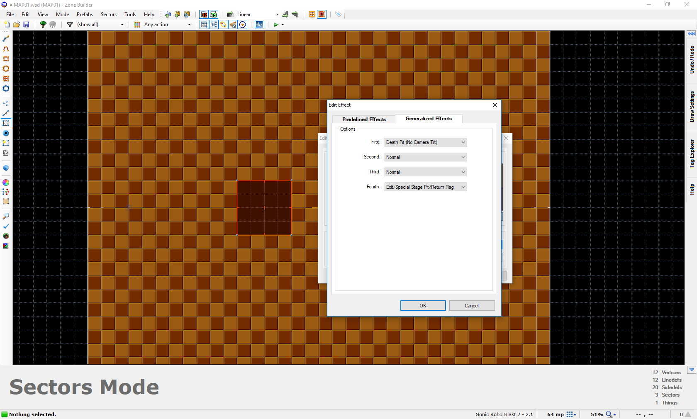The height and width of the screenshot is (419, 697).
Task: Click the Find and Replace magnifier icon
Action: point(6,216)
